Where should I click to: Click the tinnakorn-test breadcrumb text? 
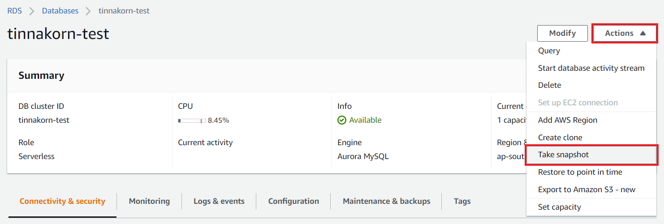pyautogui.click(x=124, y=11)
